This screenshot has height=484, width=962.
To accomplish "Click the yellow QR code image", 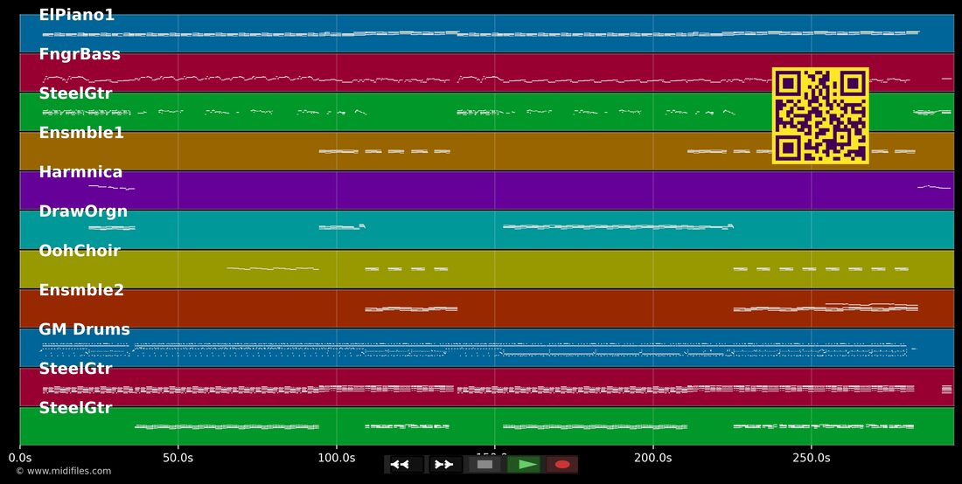I will pos(820,116).
